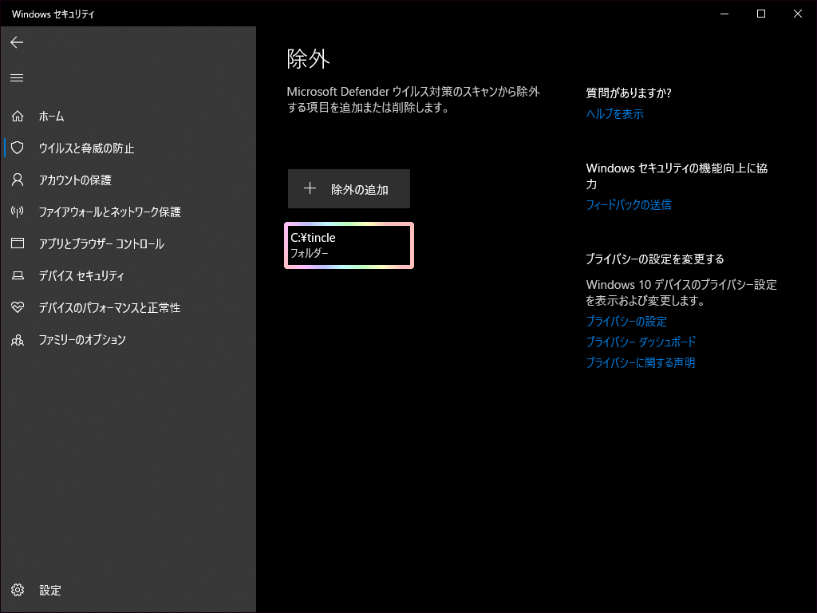Click the settings gear icon
The width and height of the screenshot is (817, 613).
(18, 590)
